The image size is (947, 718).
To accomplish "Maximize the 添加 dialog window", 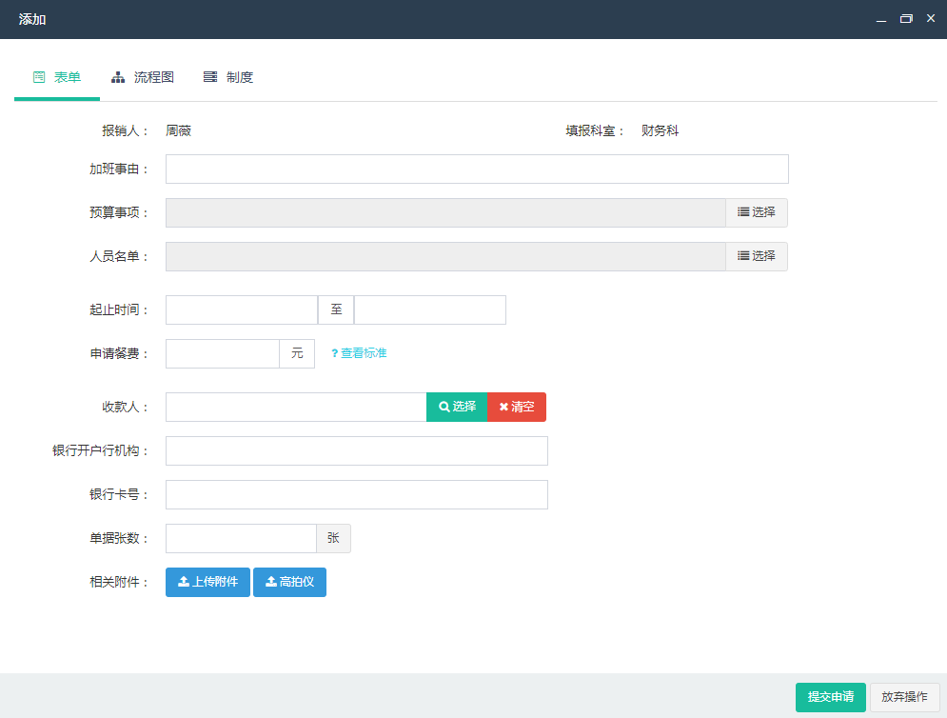I will 906,19.
